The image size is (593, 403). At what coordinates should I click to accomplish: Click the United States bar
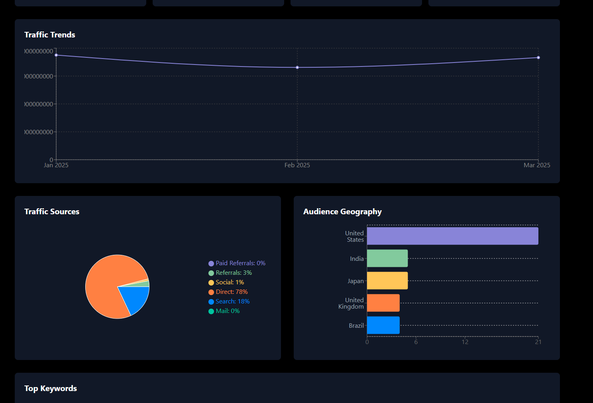[453, 236]
